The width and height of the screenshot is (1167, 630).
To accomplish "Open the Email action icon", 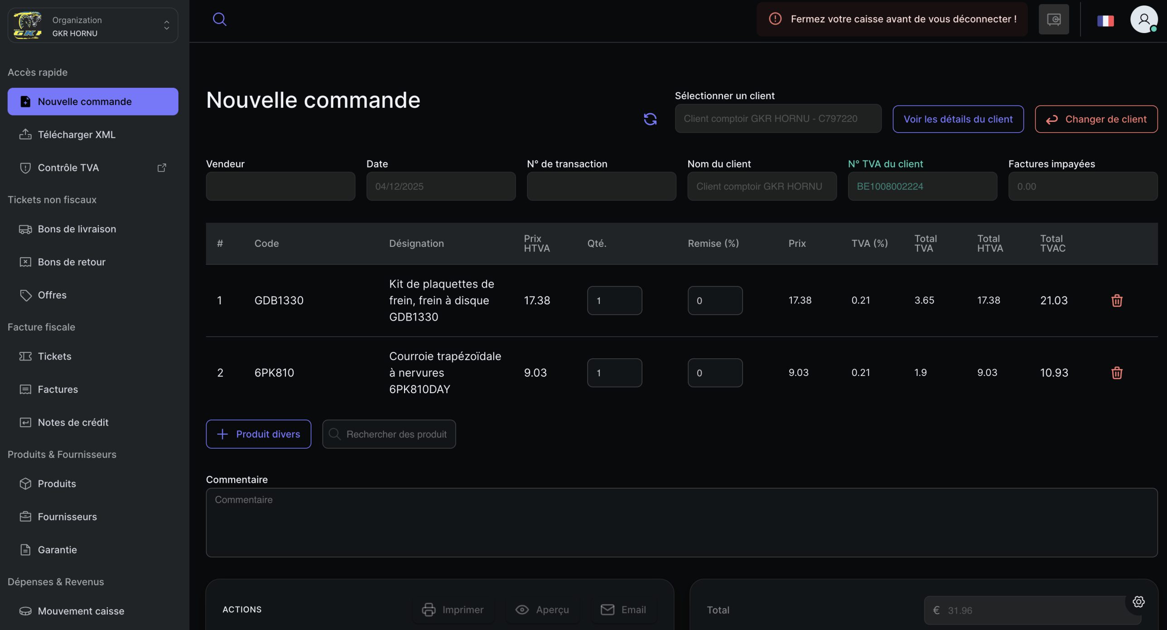I will coord(607,609).
